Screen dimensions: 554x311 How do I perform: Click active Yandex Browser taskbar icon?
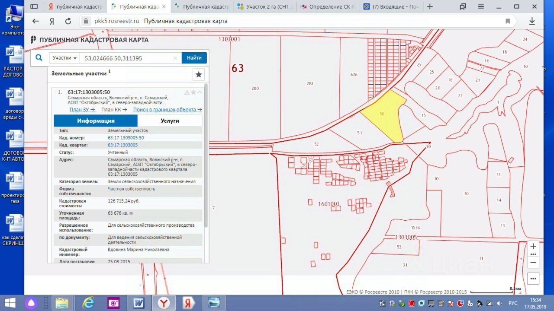(x=164, y=303)
